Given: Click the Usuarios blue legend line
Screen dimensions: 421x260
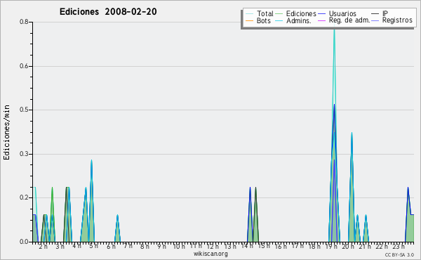Looking at the screenshot, I should 321,14.
